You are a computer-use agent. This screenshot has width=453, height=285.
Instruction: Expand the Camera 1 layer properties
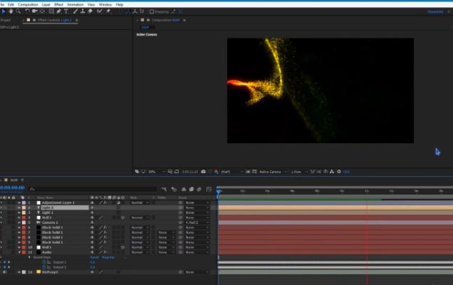19,222
